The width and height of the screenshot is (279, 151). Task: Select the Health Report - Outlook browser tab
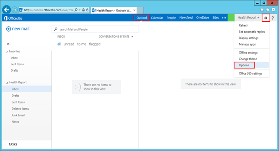tap(114, 10)
